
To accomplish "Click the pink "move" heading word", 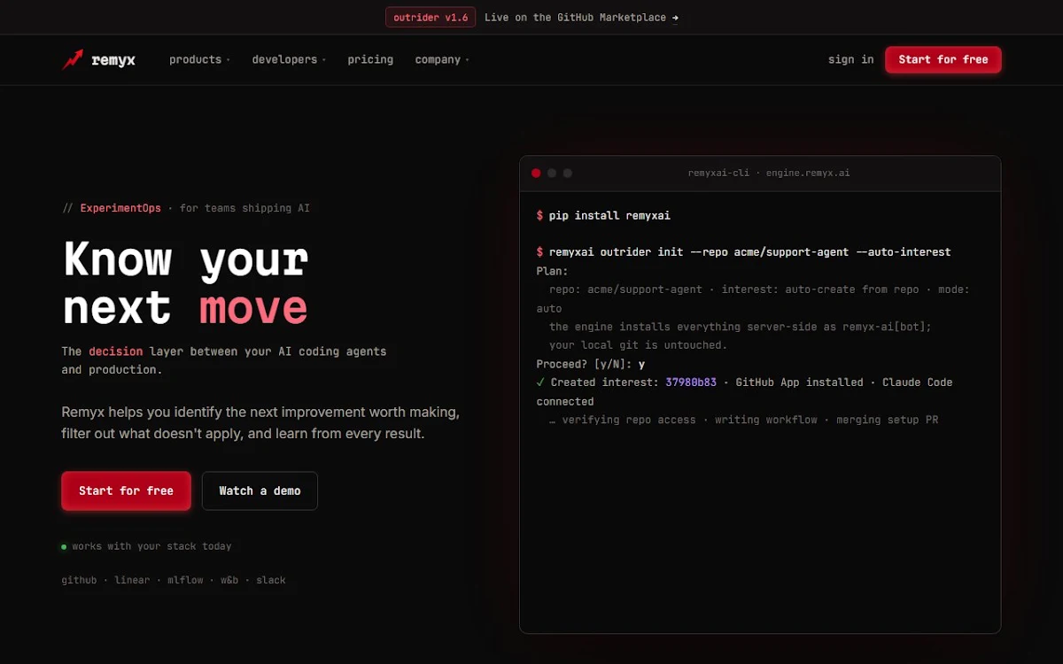I will (253, 307).
